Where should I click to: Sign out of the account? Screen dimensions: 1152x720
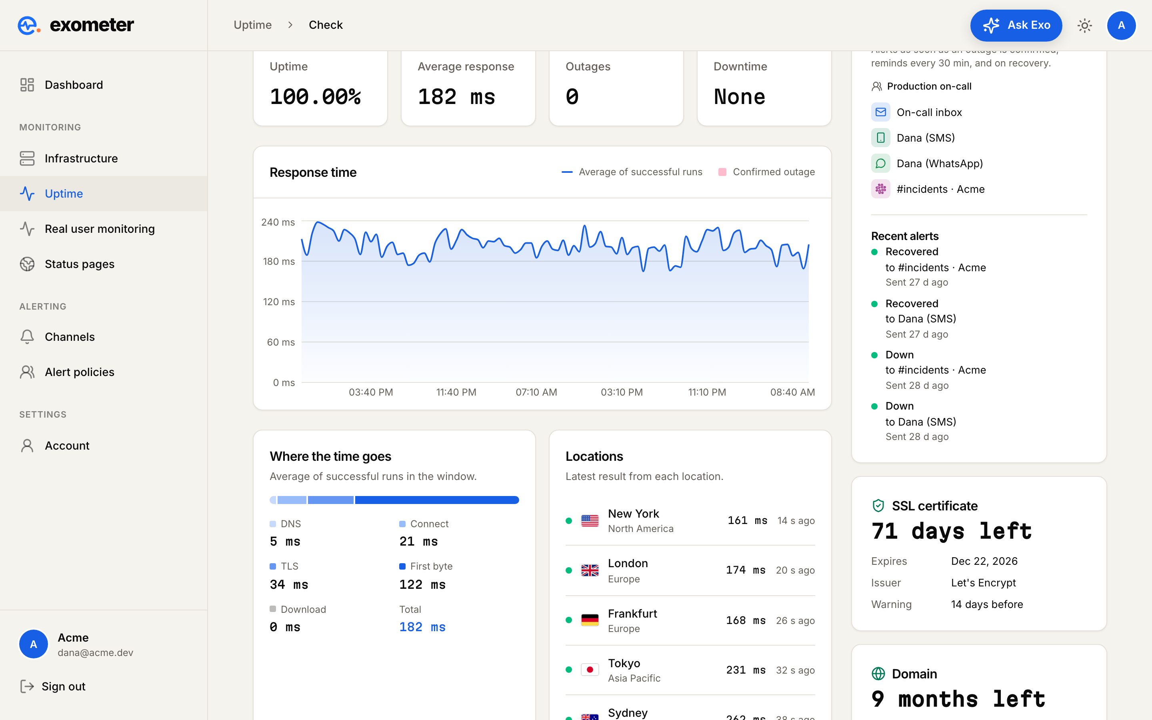pyautogui.click(x=53, y=686)
